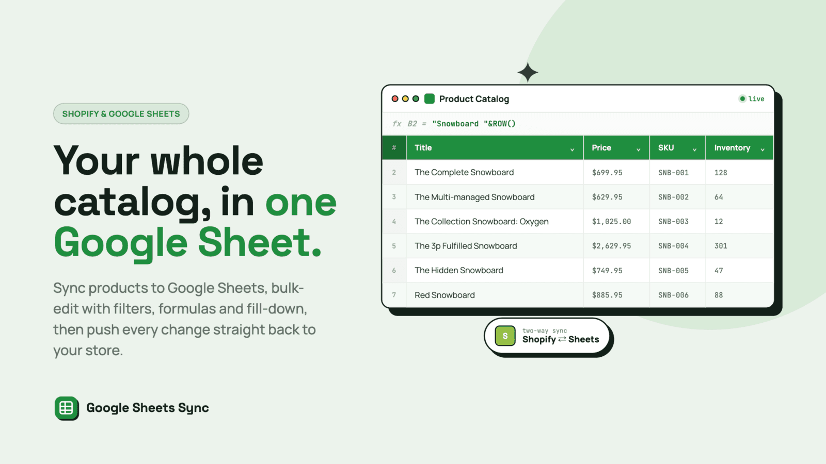Viewport: 826px width, 464px height.
Task: Click the cell Red Snowboard
Action: [495, 295]
